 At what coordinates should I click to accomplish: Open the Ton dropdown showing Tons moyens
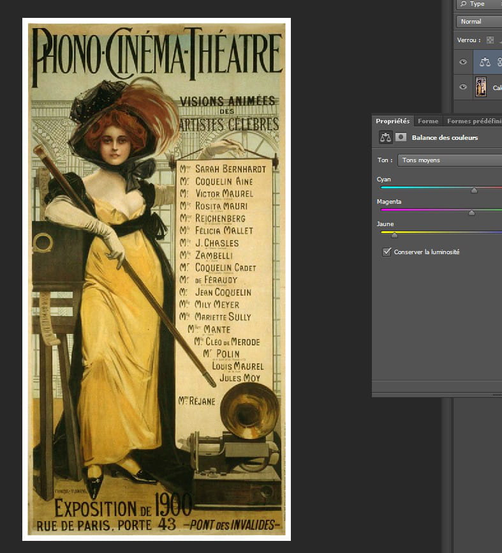(x=450, y=160)
